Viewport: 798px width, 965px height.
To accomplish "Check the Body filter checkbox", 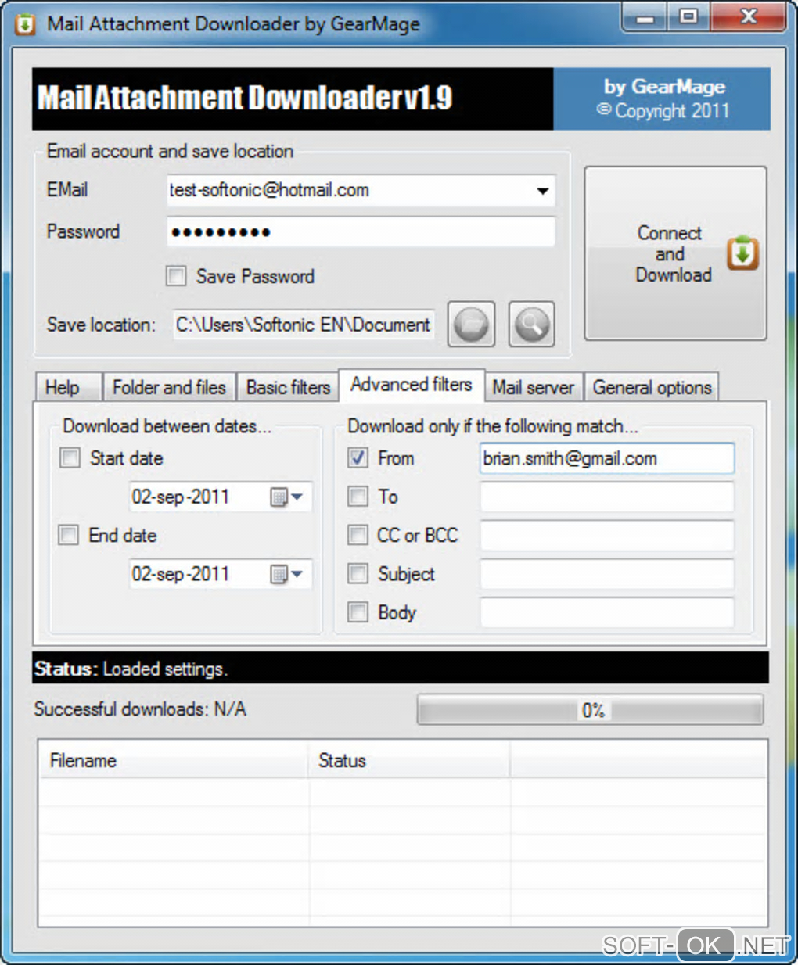I will point(358,612).
